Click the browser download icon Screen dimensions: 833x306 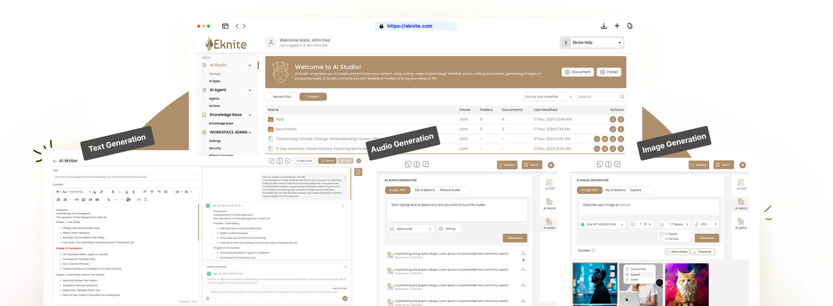pyautogui.click(x=604, y=26)
